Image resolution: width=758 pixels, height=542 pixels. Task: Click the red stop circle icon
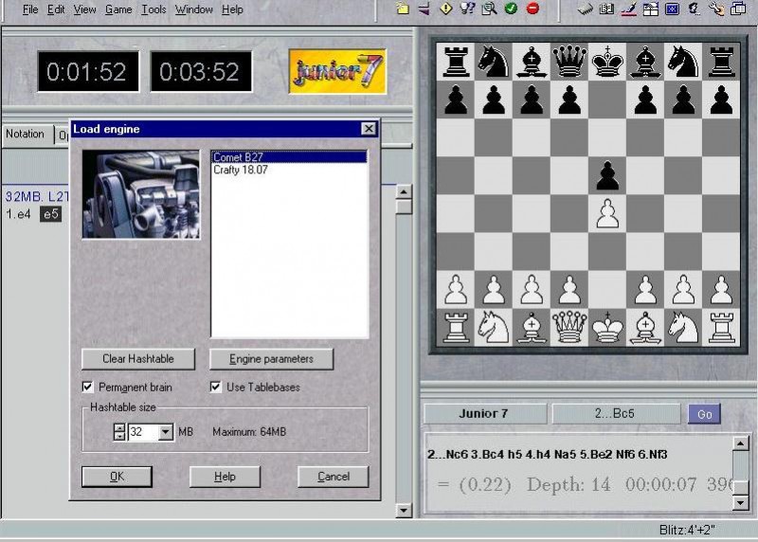coord(532,9)
